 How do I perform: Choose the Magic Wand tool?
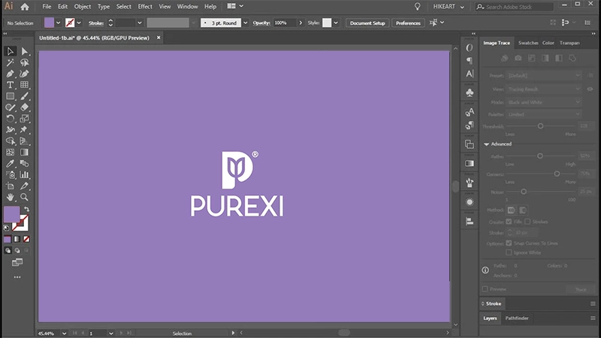pyautogui.click(x=11, y=62)
